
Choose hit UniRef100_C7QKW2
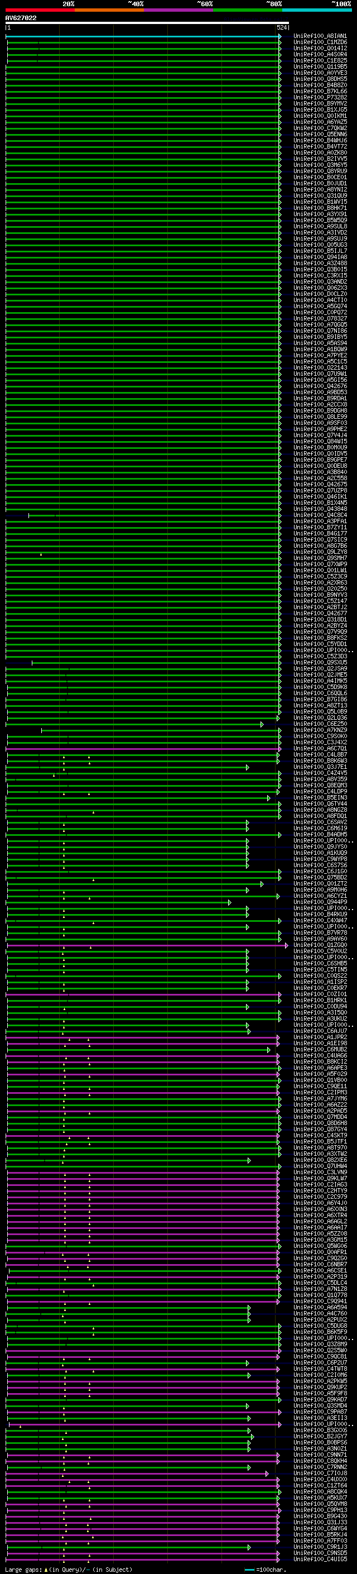320,128
